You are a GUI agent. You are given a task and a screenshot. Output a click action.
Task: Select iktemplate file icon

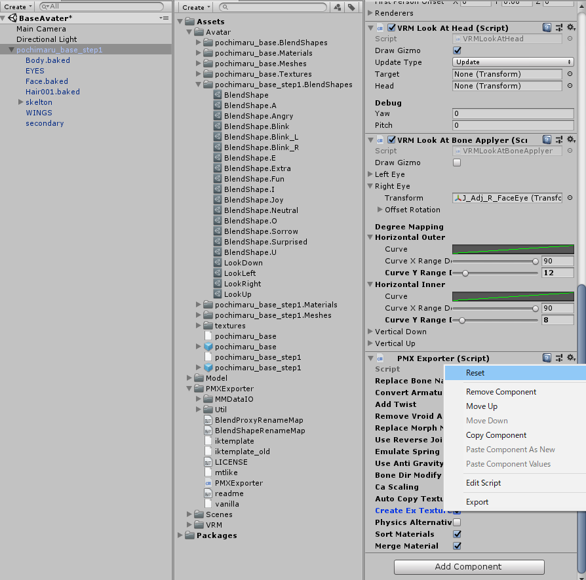208,441
